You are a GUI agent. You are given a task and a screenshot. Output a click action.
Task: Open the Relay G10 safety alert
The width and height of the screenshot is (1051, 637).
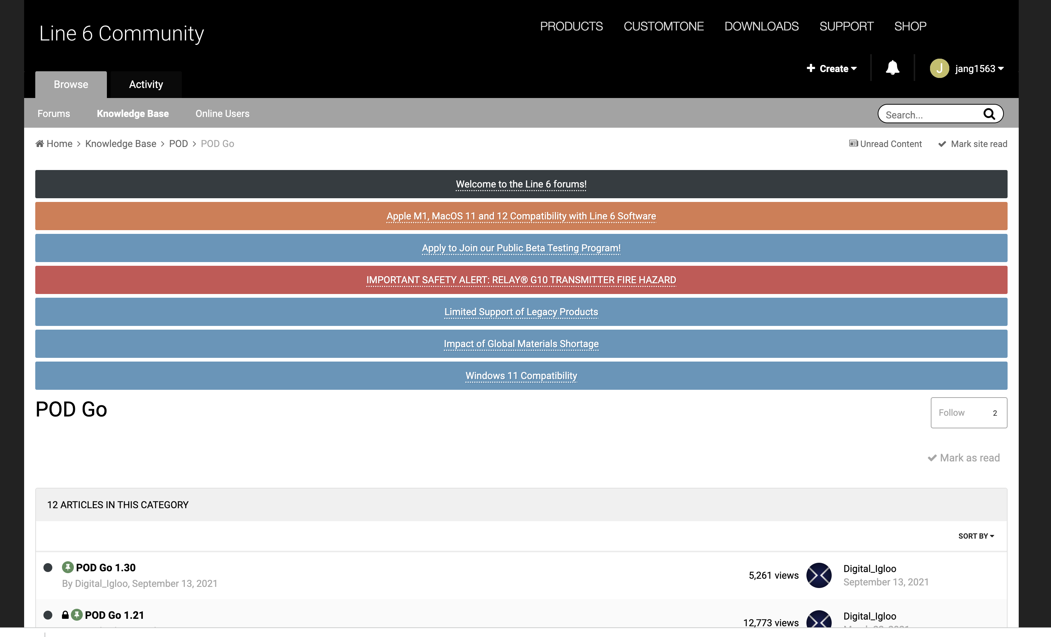point(521,280)
